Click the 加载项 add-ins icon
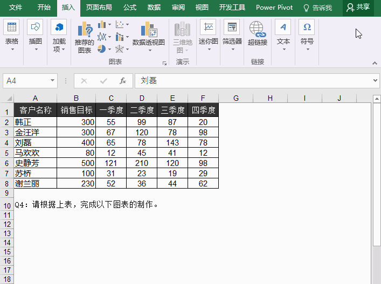Screen dimensions: 381x284 pos(59,32)
